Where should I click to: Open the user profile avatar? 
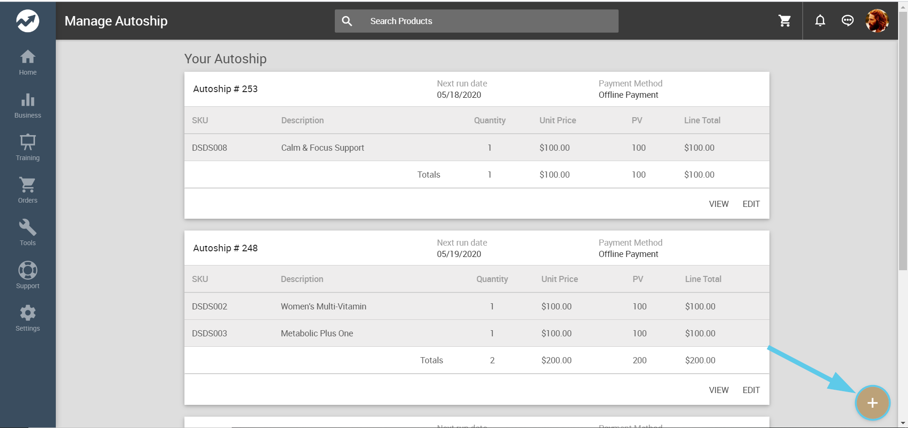pyautogui.click(x=876, y=21)
